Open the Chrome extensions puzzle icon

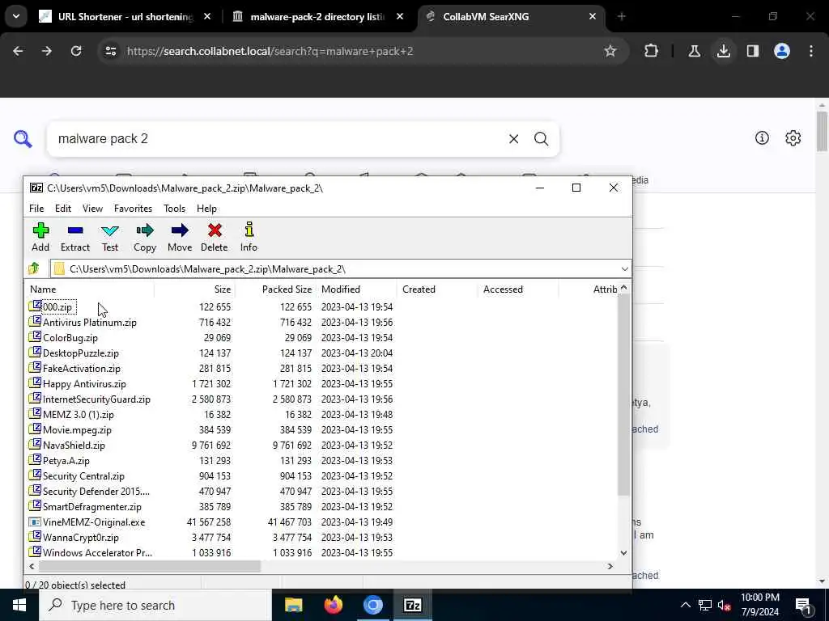click(652, 51)
